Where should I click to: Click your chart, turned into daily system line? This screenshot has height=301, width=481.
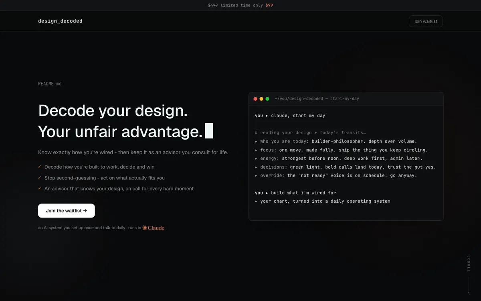tap(323, 201)
